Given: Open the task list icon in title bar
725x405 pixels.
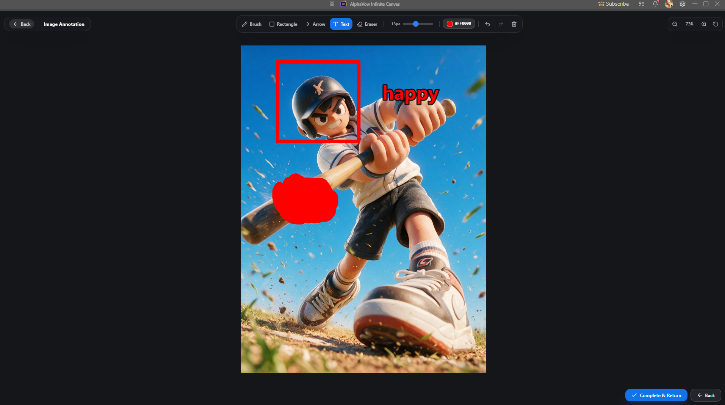Looking at the screenshot, I should coord(641,4).
